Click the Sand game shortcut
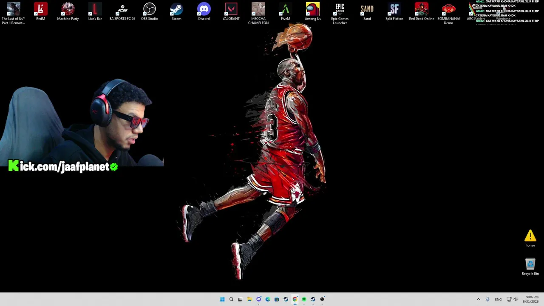 [x=367, y=11]
